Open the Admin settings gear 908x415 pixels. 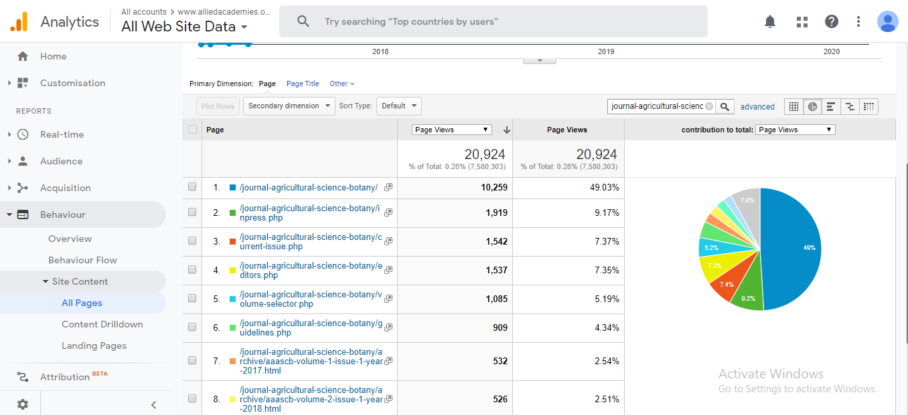click(x=23, y=404)
